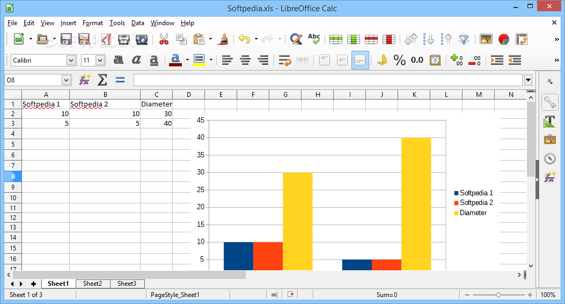The image size is (565, 304).
Task: Click the Paste clipboard icon
Action: click(199, 39)
